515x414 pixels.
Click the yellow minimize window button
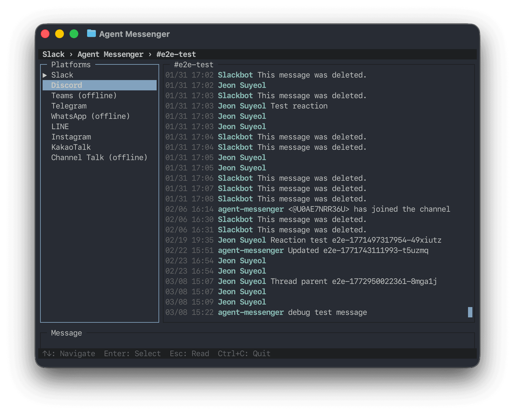click(60, 34)
